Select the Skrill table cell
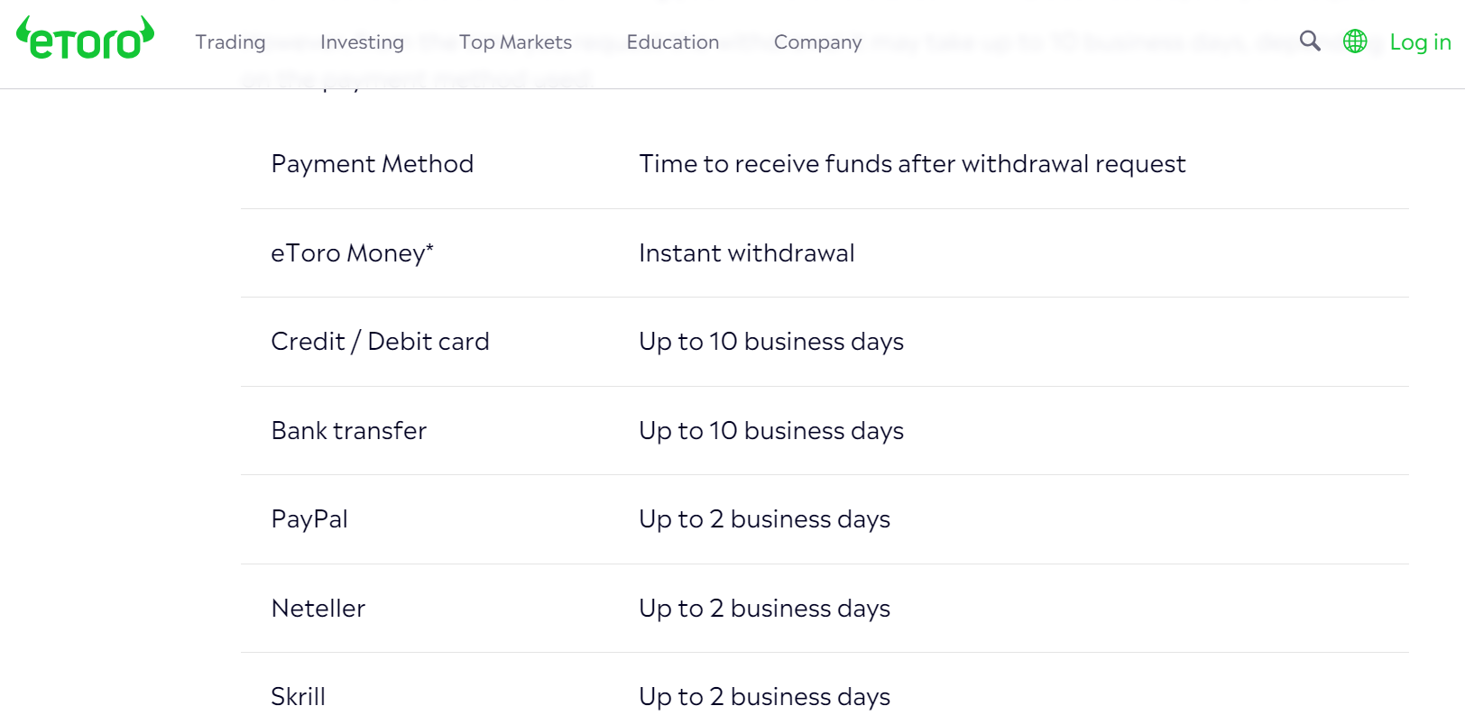Image resolution: width=1465 pixels, height=715 pixels. click(298, 697)
